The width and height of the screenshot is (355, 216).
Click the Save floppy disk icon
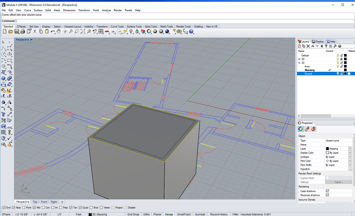[17, 31]
